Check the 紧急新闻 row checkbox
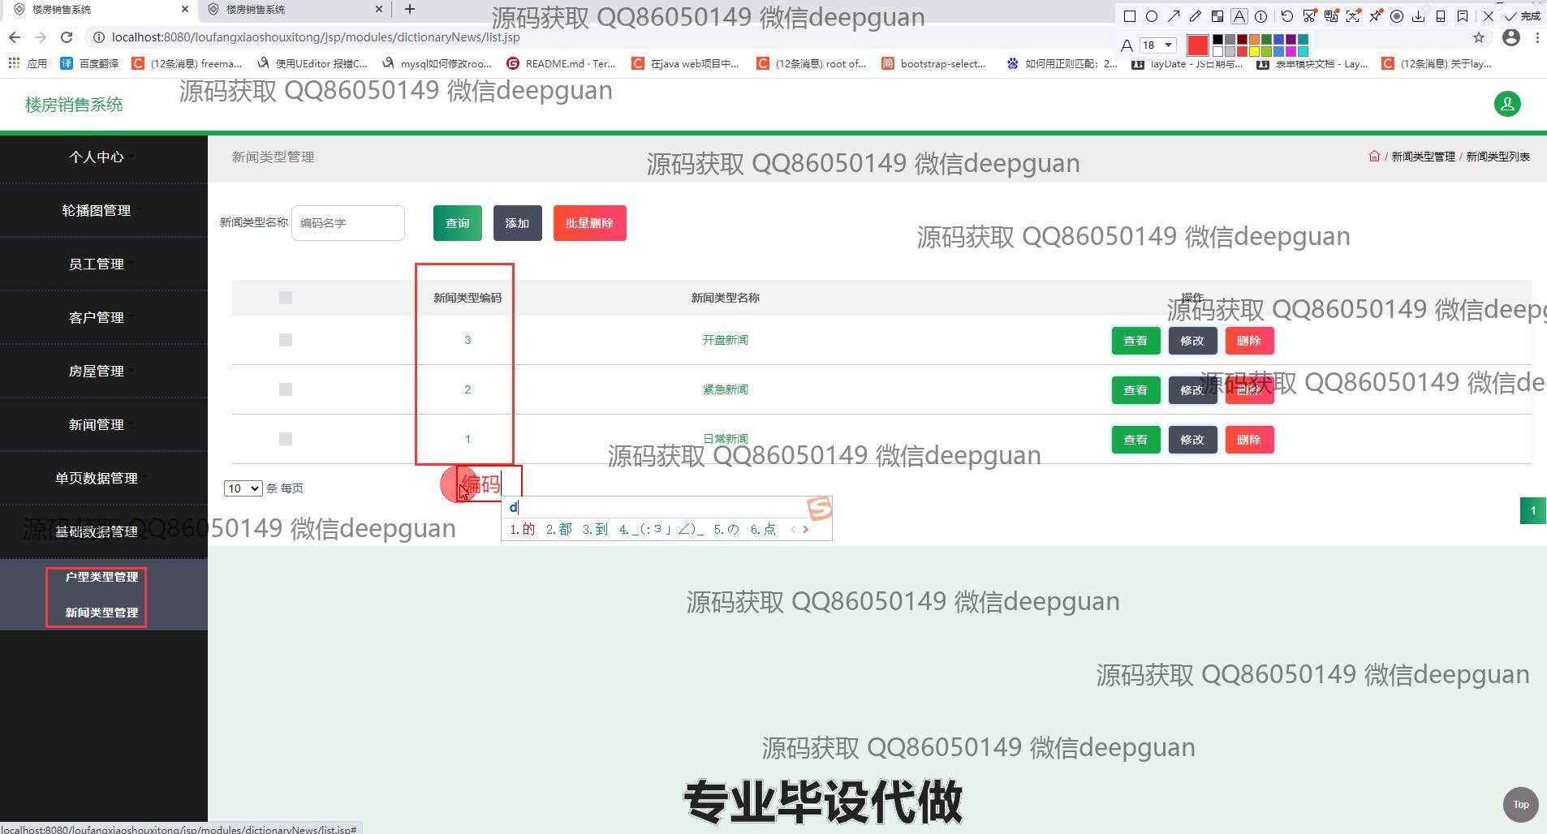This screenshot has height=834, width=1547. pyautogui.click(x=285, y=389)
